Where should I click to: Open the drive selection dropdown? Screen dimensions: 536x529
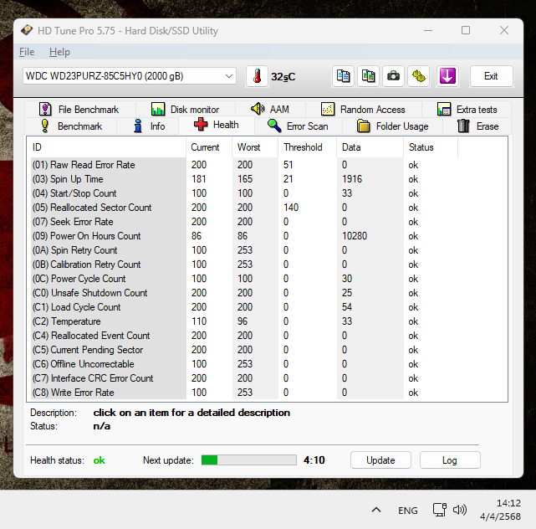coord(130,76)
